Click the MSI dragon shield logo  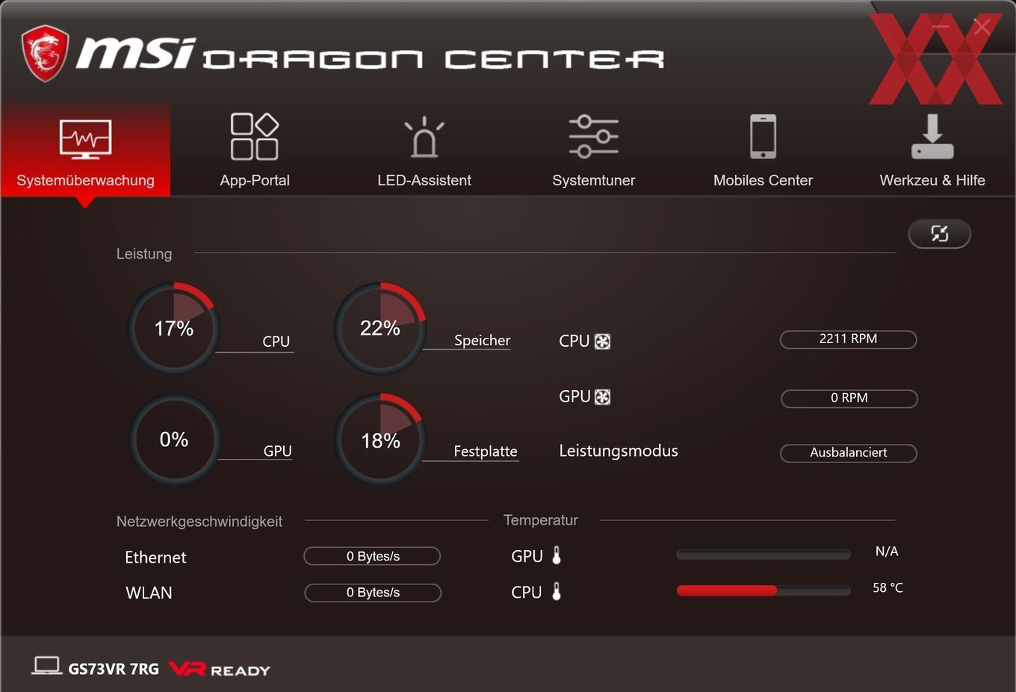(45, 53)
